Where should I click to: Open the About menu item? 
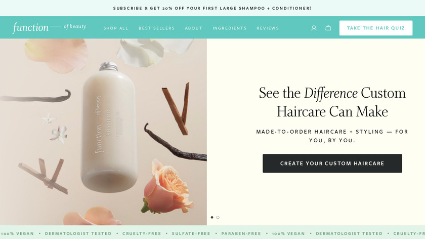pyautogui.click(x=193, y=28)
